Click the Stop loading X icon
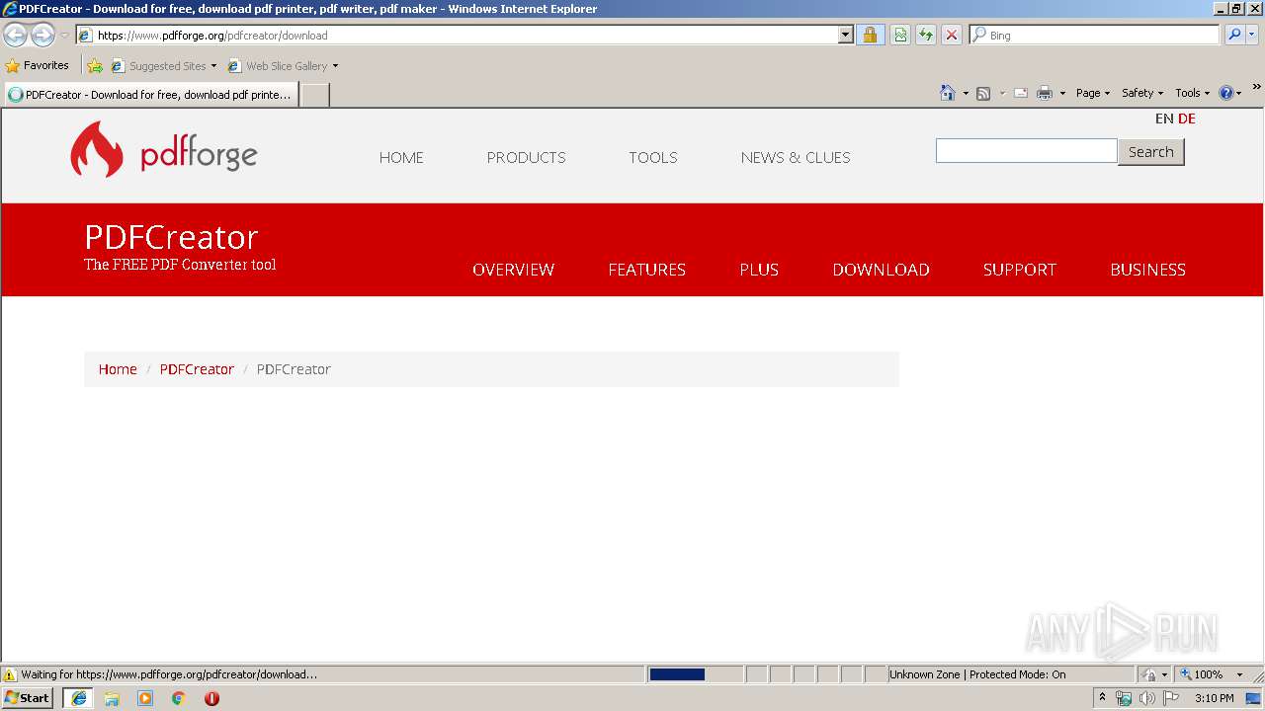1265x711 pixels. 952,36
